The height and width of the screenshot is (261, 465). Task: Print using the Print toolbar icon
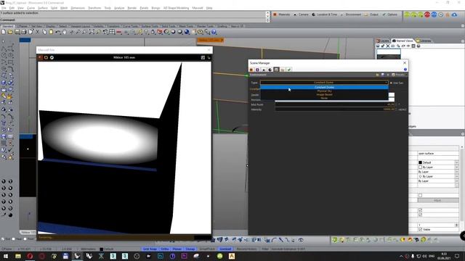[x=24, y=32]
